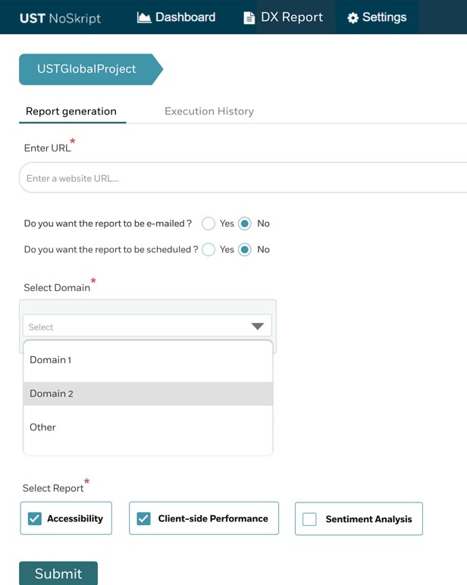Uncheck Client-side Performance checkbox
467x585 pixels.
[x=144, y=518]
